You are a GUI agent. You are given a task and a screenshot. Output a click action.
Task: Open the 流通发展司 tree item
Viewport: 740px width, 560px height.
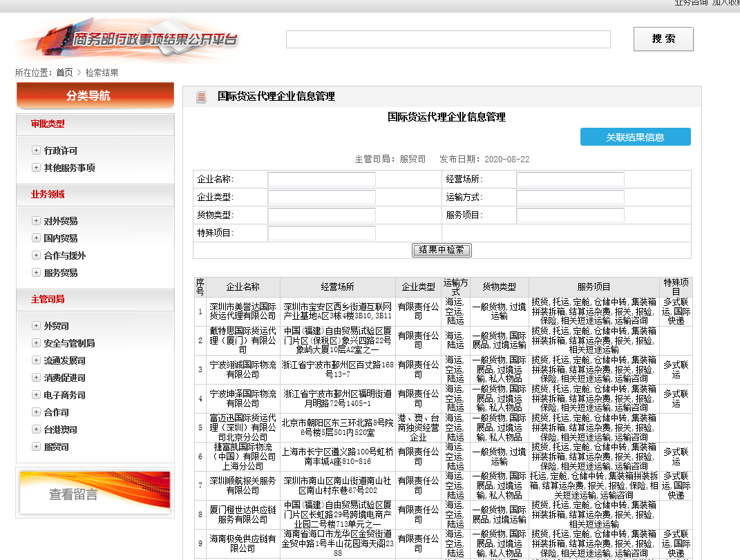point(65,360)
